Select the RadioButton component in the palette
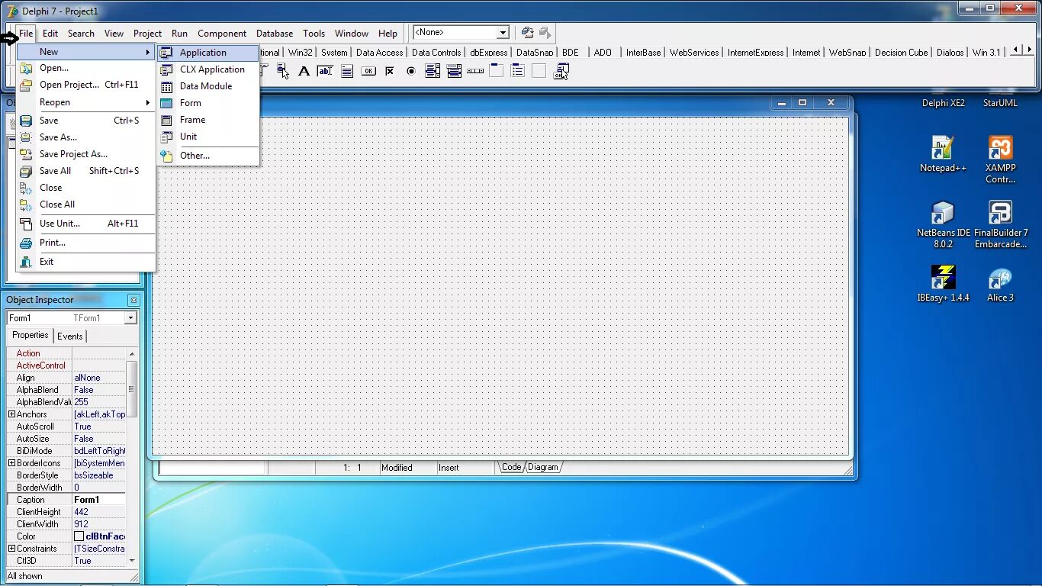 coord(411,71)
